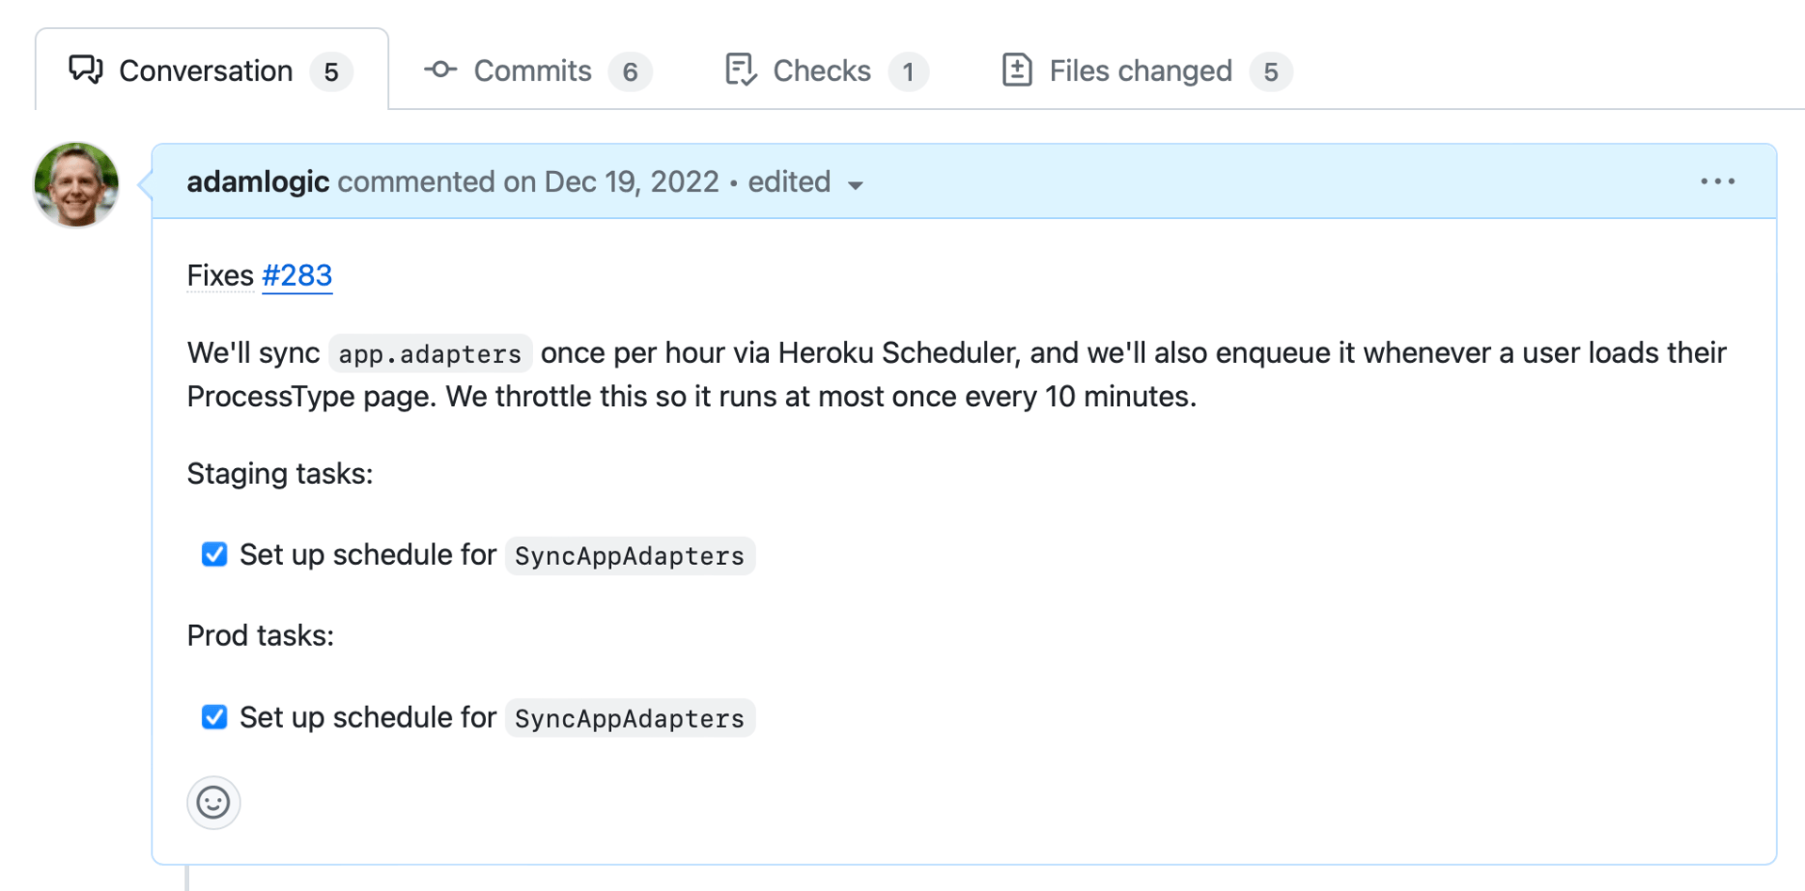Screen dimensions: 1805x891
Task: Click the diff file icon on Files changed tab
Action: coord(1017,70)
